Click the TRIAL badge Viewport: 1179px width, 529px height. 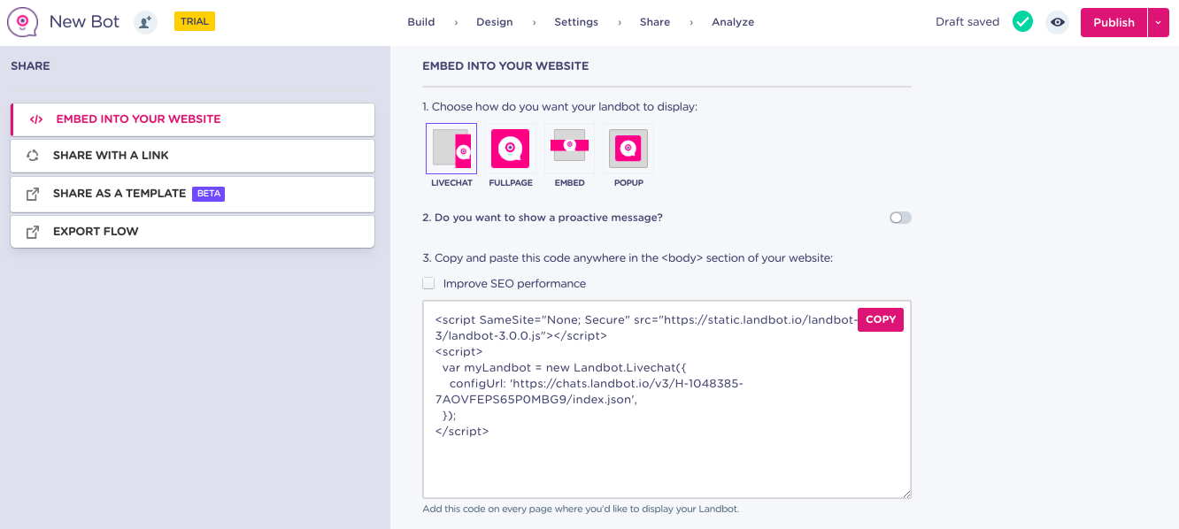195,21
